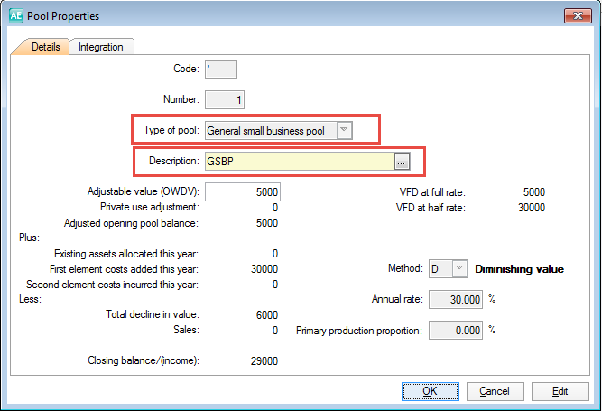Image resolution: width=602 pixels, height=411 pixels.
Task: Click the AE application icon in title bar
Action: tap(14, 15)
